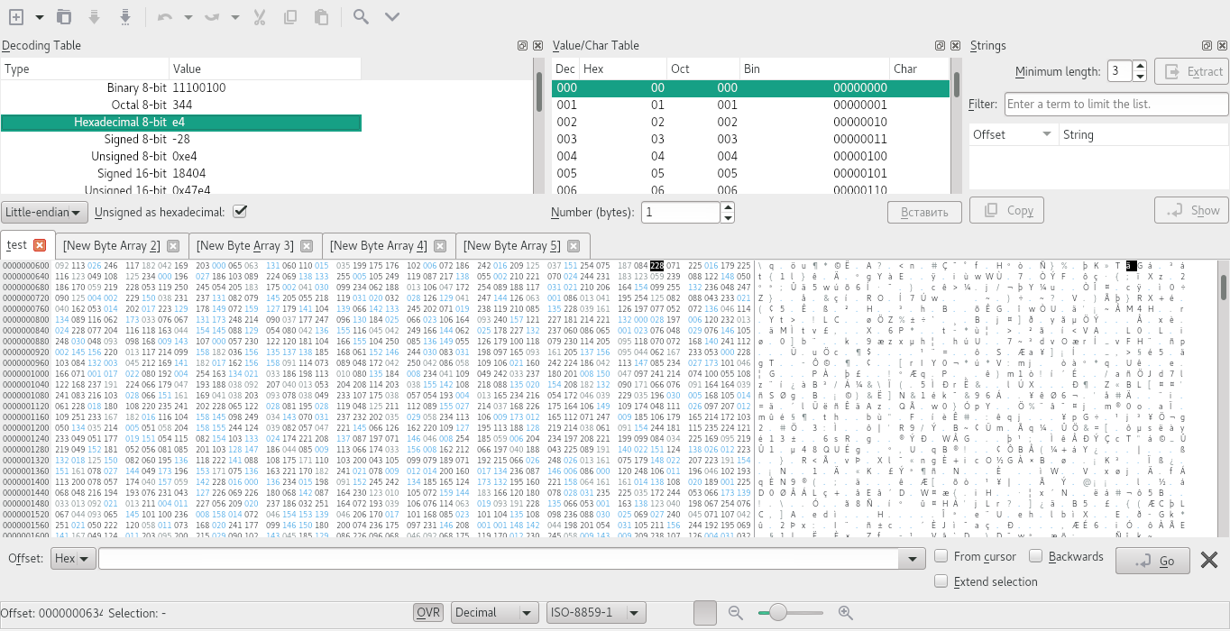The height and width of the screenshot is (631, 1230).
Task: Toggle the OVR overwrite mode indicator
Action: pos(428,613)
